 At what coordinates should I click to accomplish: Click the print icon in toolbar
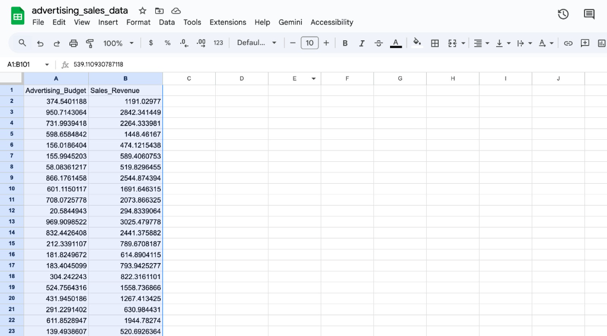pyautogui.click(x=74, y=43)
